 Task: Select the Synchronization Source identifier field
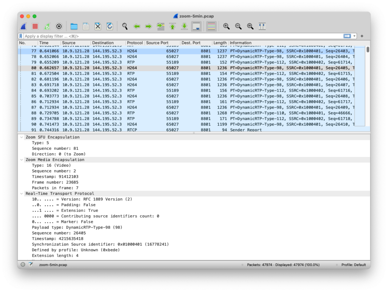(x=100, y=244)
